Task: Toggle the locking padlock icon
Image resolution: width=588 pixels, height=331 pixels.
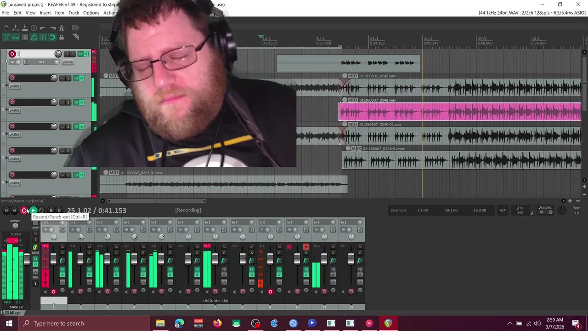Action: coord(62,37)
